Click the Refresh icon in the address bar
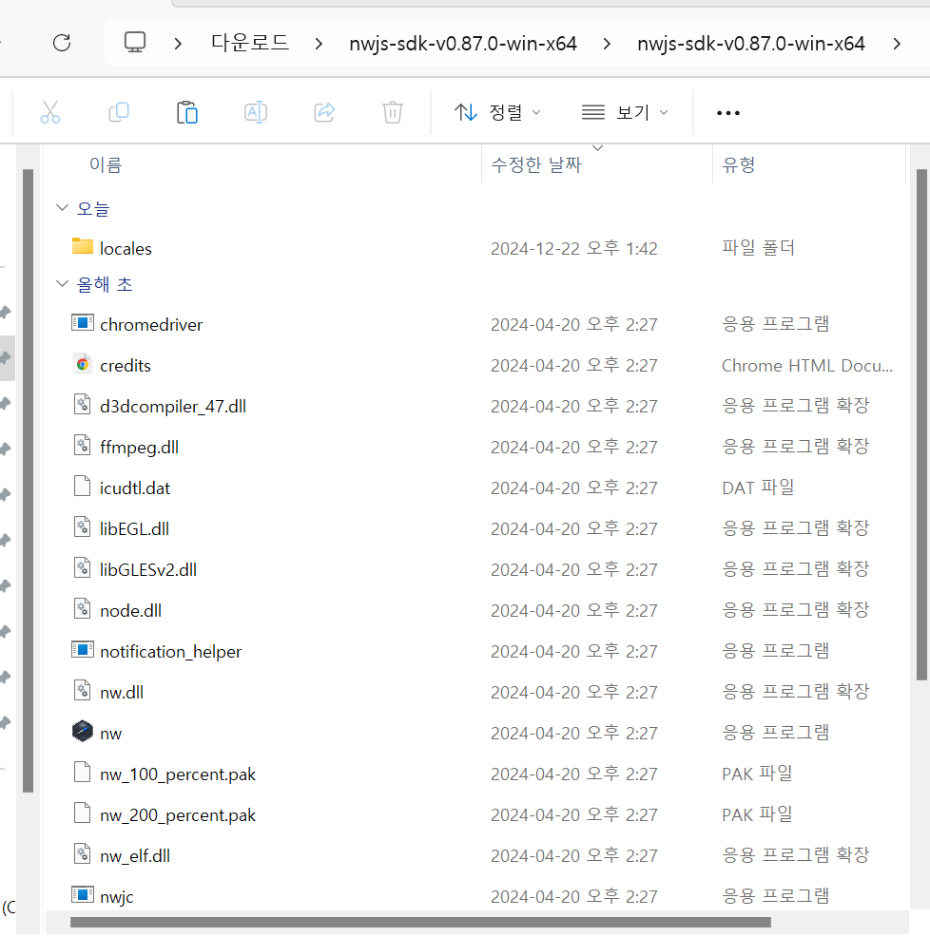 [x=62, y=43]
